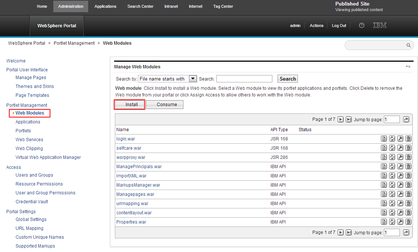
Task: Click the Search button
Action: pos(288,79)
